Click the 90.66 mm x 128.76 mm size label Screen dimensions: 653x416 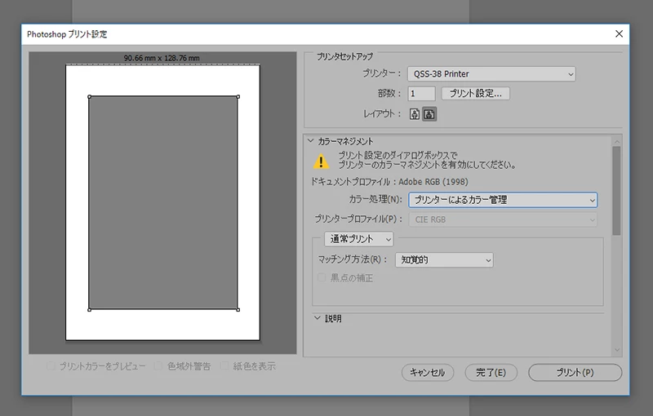(162, 58)
